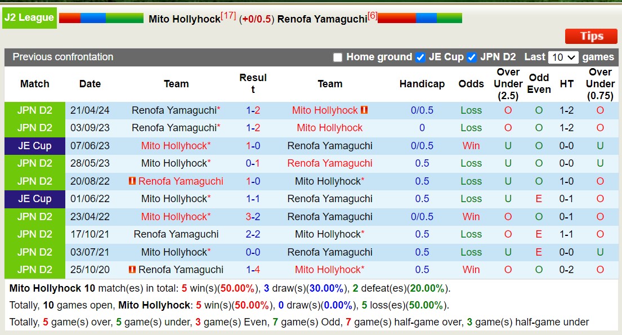The image size is (622, 335).
Task: Click the fire icon beside Renofa Yamaguchi on 25/10/20
Action: click(132, 270)
